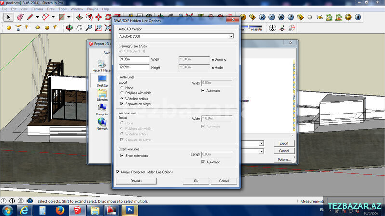Toggle Automatic length for Extension Lines
The width and height of the screenshot is (385, 216).
click(x=203, y=162)
